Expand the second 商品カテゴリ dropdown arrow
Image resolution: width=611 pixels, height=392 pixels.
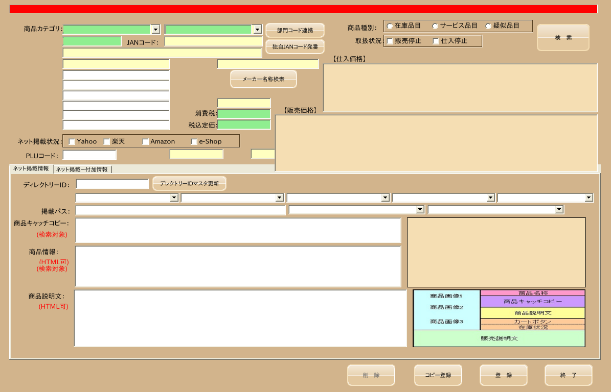[x=257, y=29]
